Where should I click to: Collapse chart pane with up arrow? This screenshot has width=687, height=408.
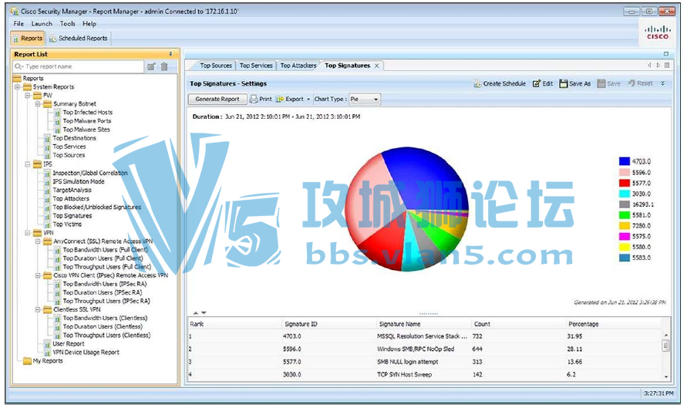tap(195, 313)
